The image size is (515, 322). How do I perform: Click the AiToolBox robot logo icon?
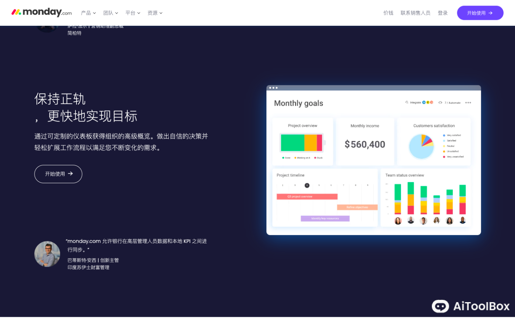click(x=440, y=306)
